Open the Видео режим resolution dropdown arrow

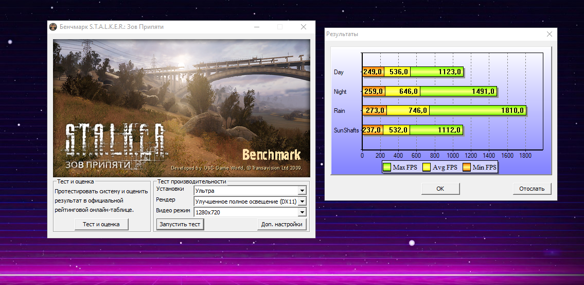pos(302,212)
